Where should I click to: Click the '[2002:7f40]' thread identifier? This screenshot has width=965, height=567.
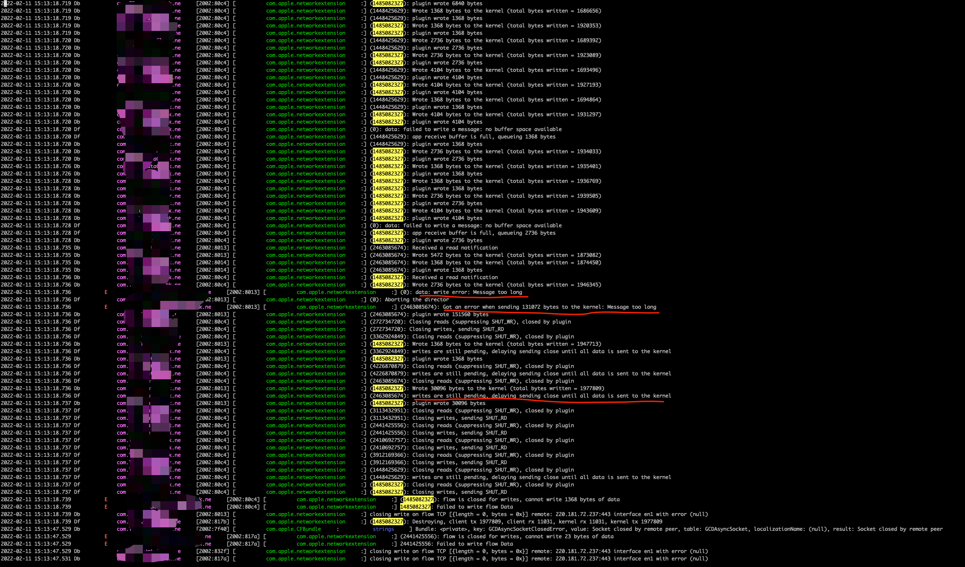(212, 529)
